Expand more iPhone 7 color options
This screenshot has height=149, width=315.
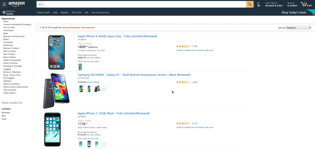point(104,144)
